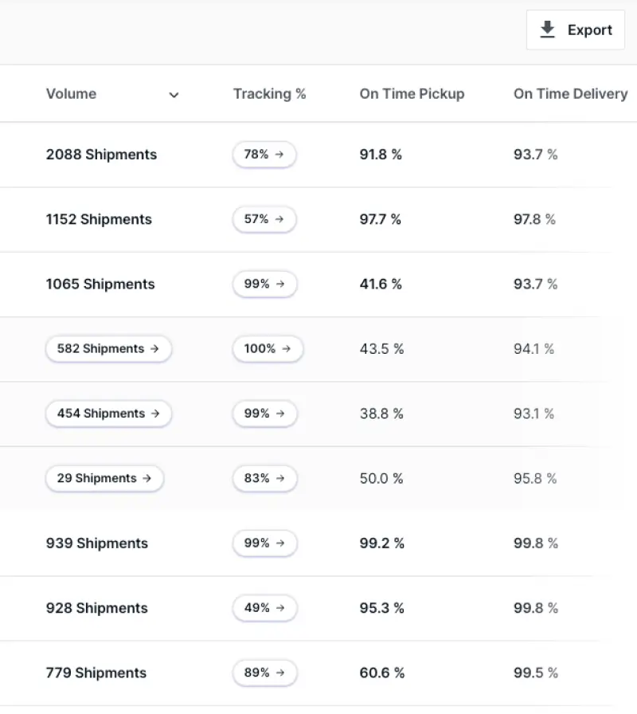637x714 pixels.
Task: Open the 454 Shipments pill
Action: [x=108, y=414]
